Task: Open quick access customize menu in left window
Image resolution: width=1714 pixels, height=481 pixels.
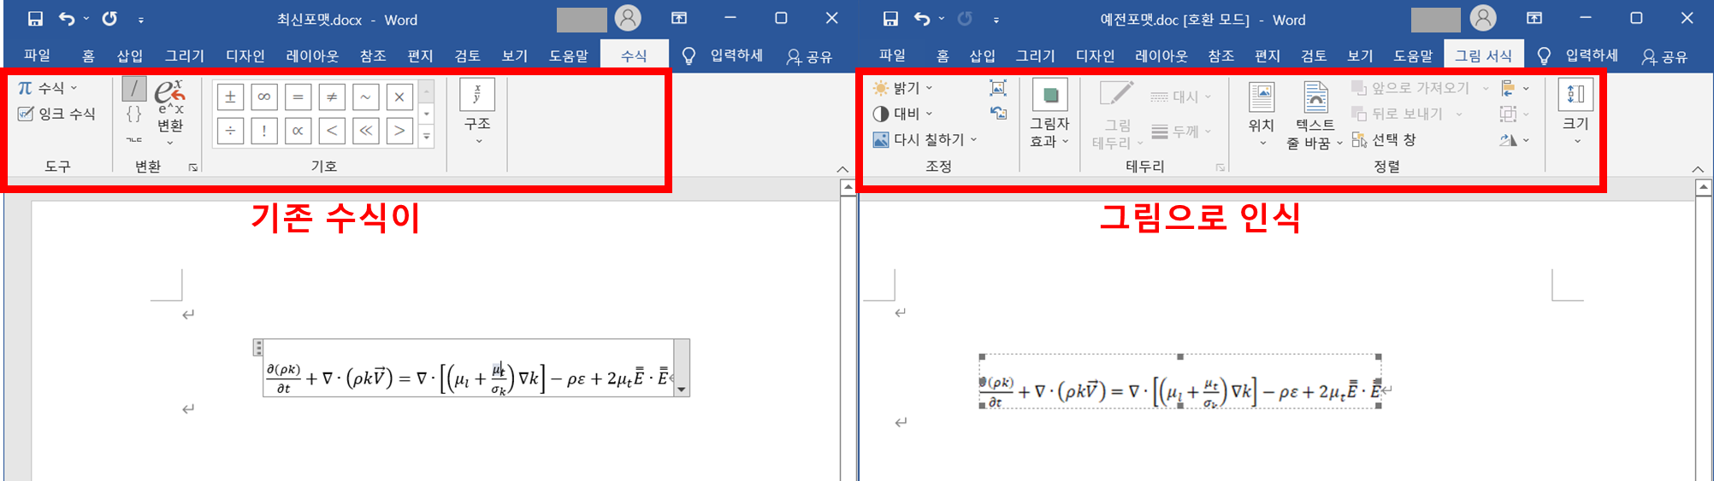Action: 141,19
